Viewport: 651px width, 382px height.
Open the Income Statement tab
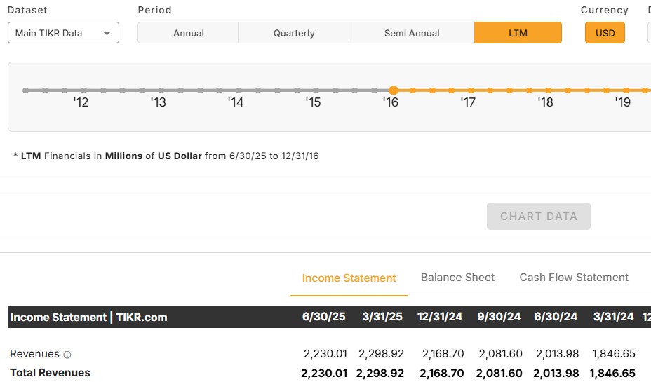click(x=349, y=278)
